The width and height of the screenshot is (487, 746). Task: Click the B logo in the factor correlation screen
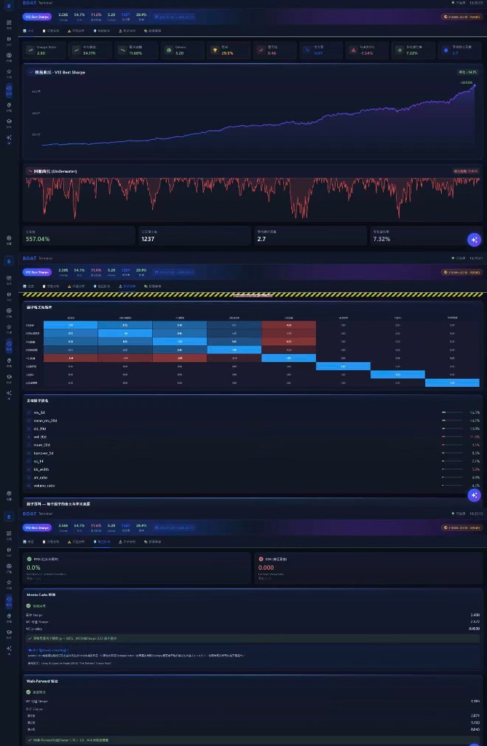pyautogui.click(x=9, y=262)
